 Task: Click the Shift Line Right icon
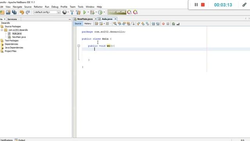158,24
